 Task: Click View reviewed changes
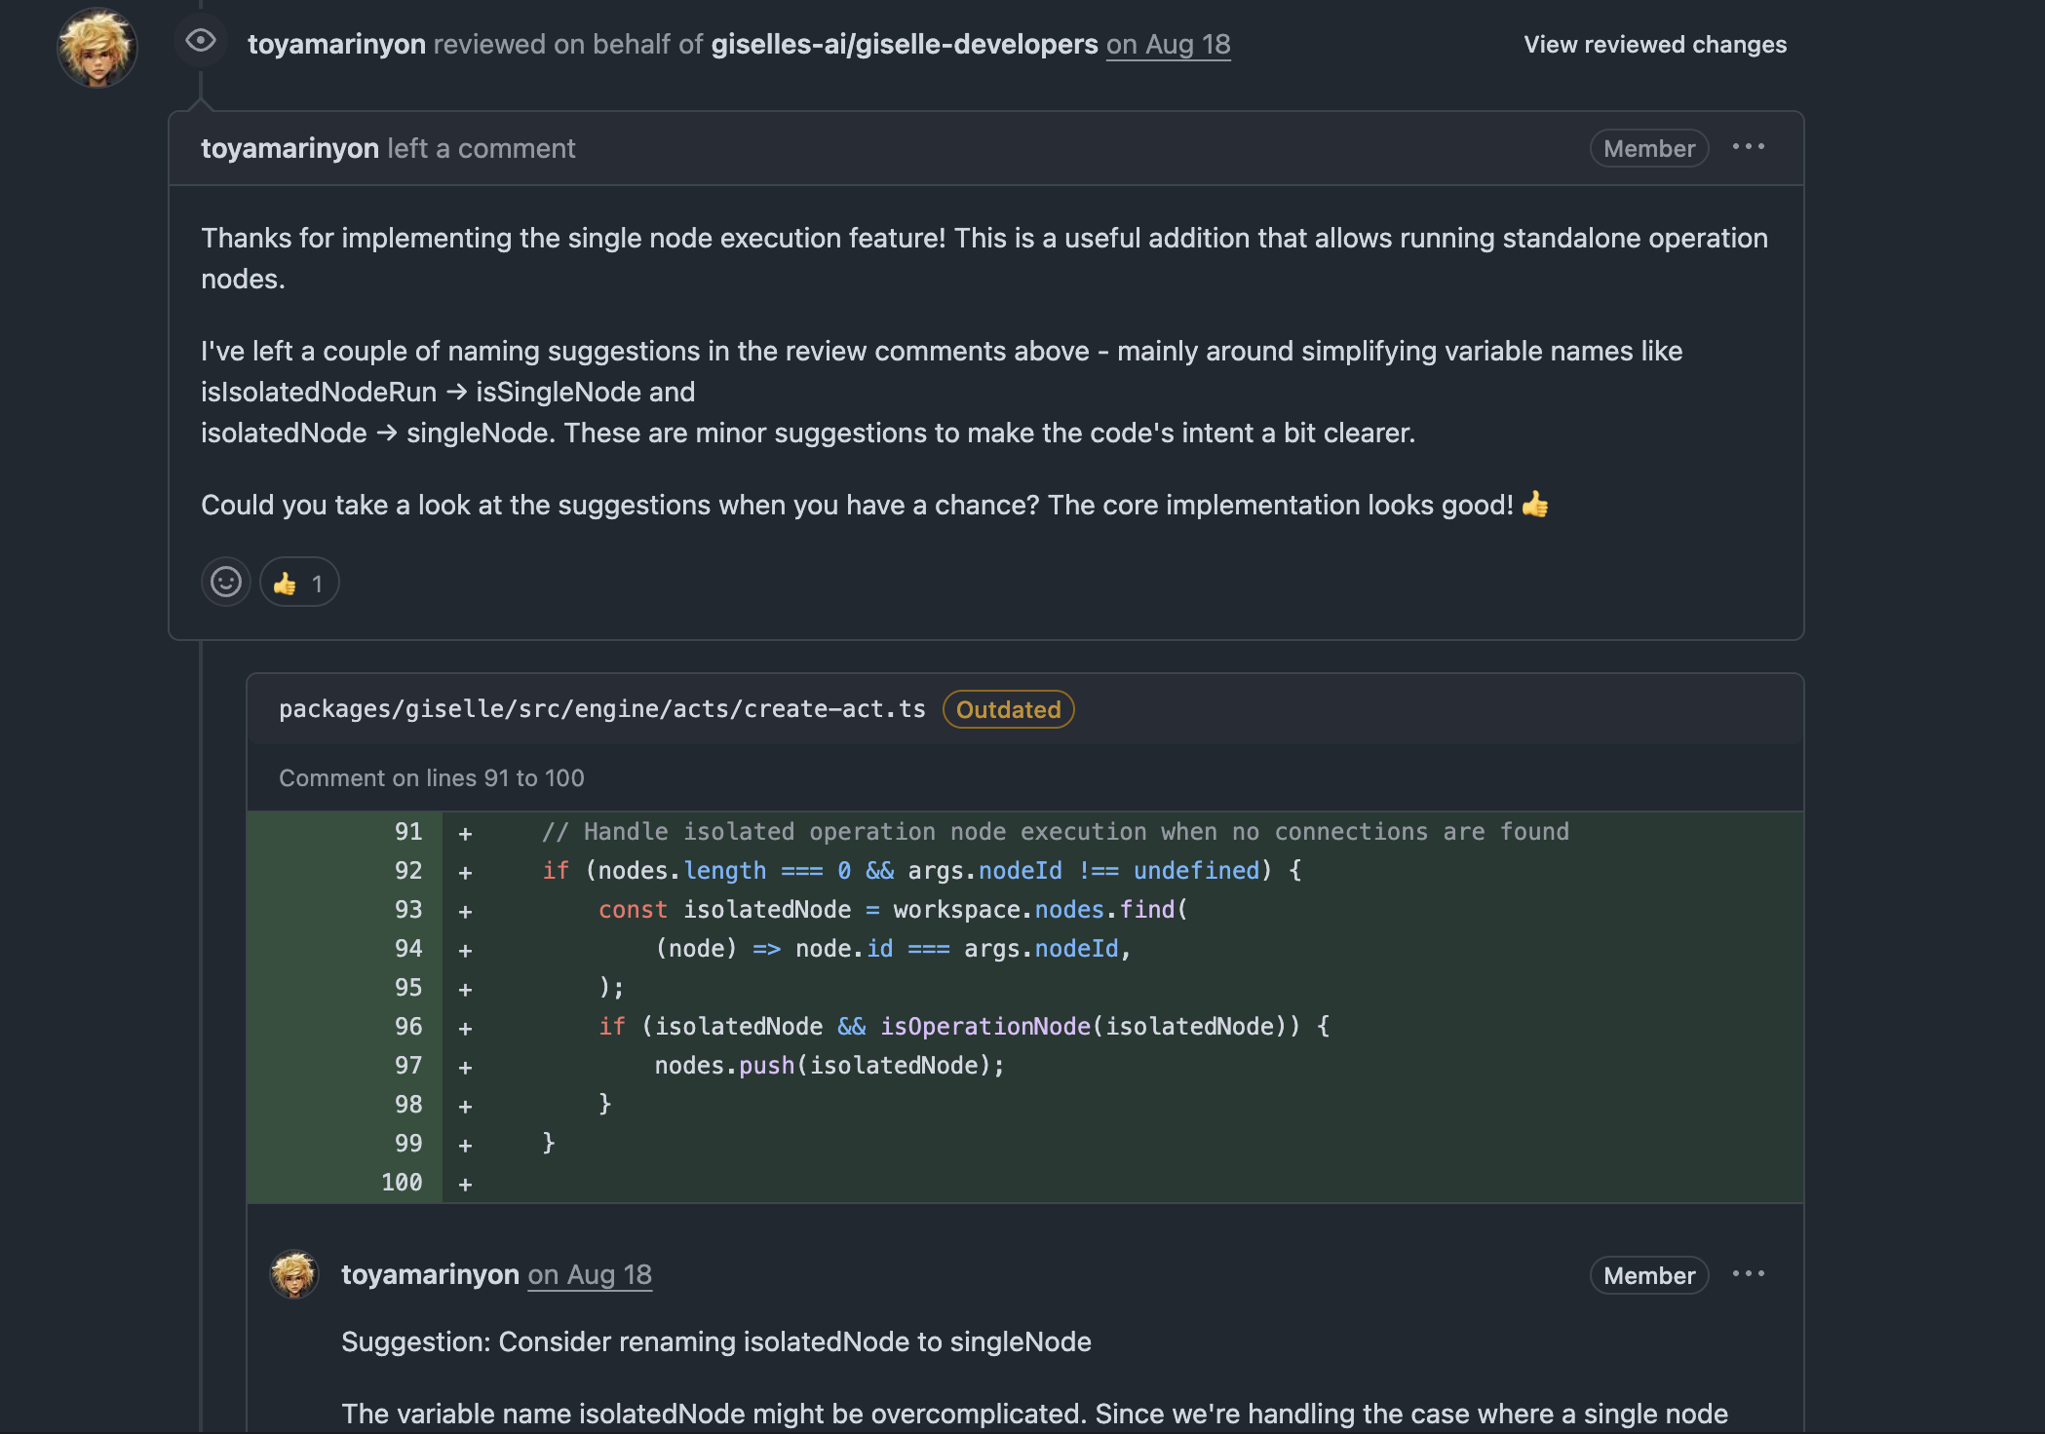pyautogui.click(x=1654, y=45)
